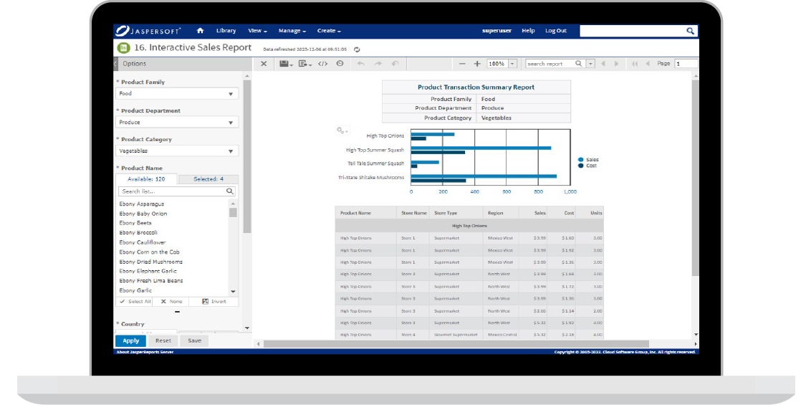Click the Save button in Options panel
Viewport: 806px width, 405px height.
pos(194,340)
